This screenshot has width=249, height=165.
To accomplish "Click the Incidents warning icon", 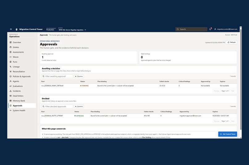I will point(11,91).
